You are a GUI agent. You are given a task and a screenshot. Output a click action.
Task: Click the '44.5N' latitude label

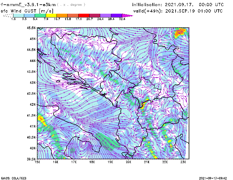[31, 50]
